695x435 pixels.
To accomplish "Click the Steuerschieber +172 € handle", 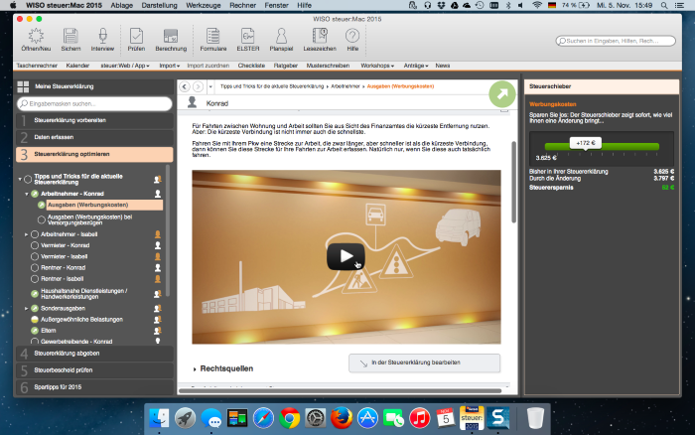I will coord(586,143).
